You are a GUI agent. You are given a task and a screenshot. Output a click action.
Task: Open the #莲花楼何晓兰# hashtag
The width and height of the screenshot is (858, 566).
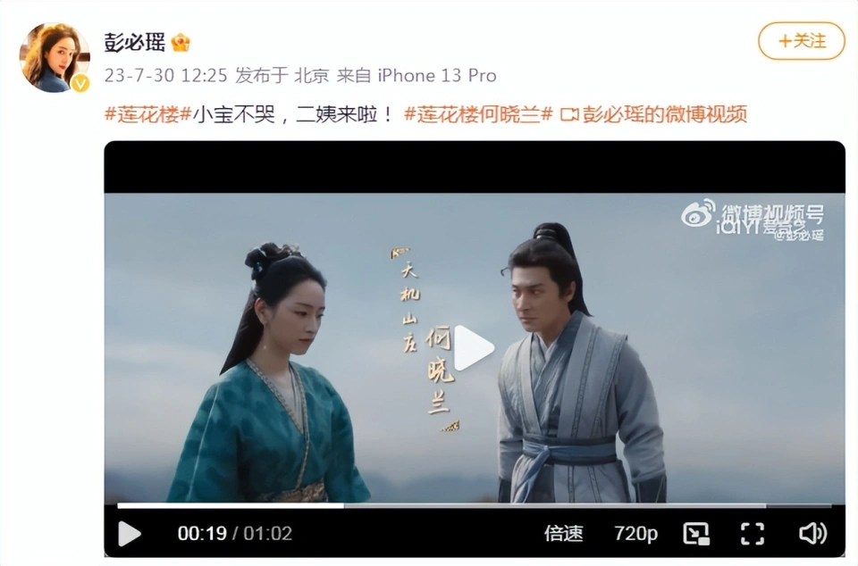(x=479, y=115)
